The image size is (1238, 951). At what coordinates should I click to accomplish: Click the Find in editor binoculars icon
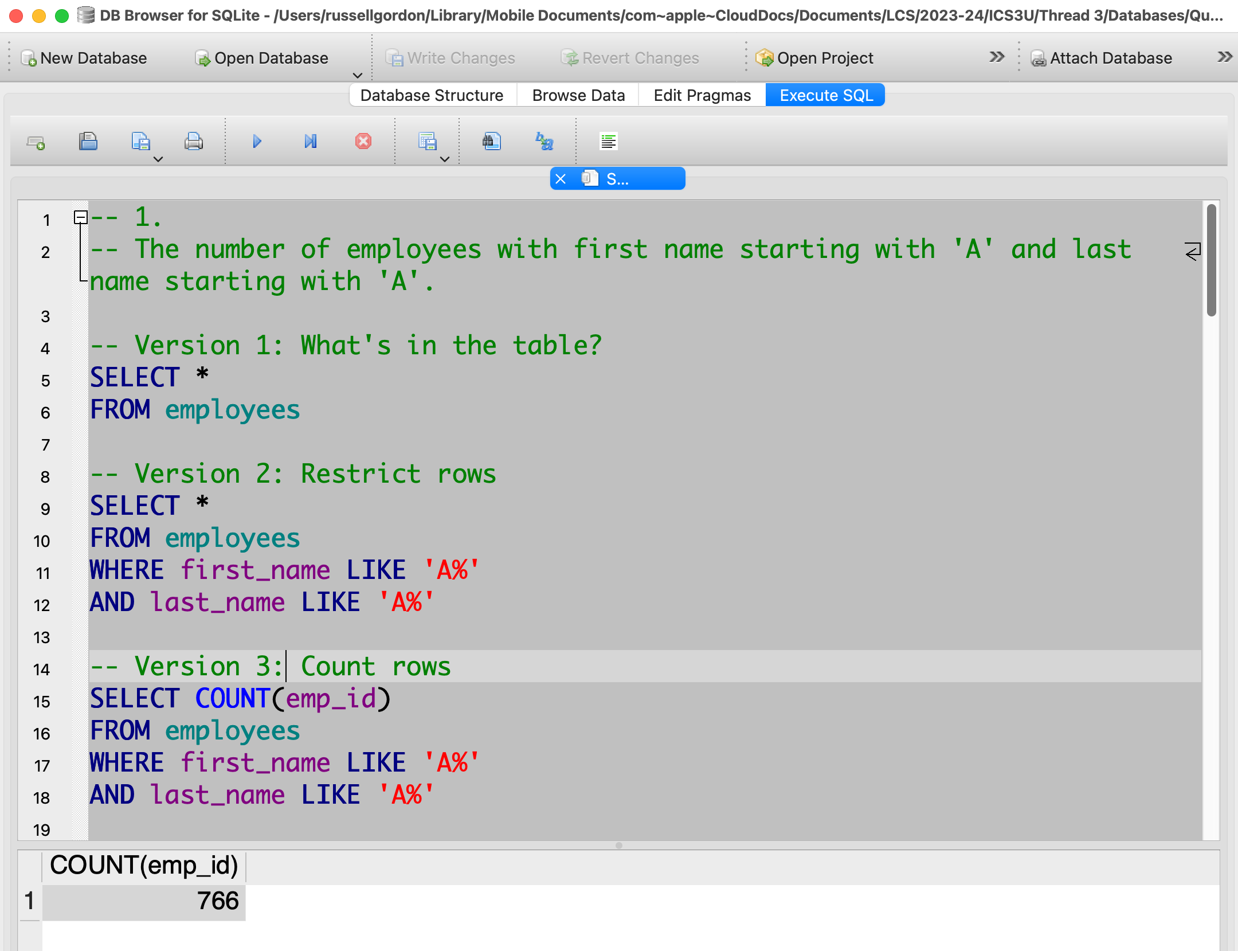pos(491,141)
